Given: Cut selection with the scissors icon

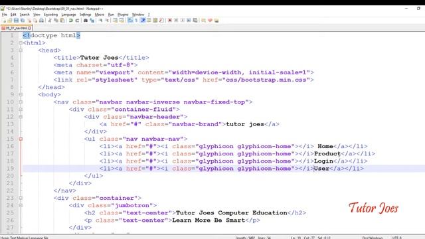Looking at the screenshot, I should (49, 21).
